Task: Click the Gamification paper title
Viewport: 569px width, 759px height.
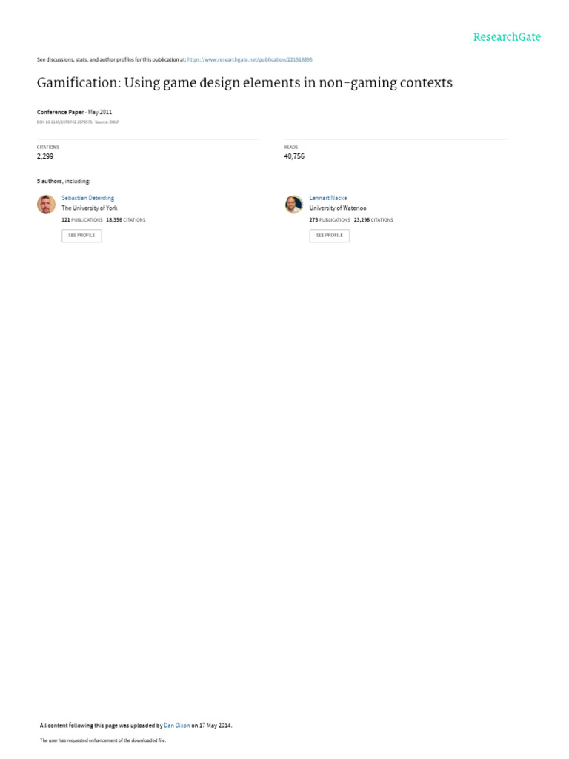Action: pyautogui.click(x=244, y=83)
